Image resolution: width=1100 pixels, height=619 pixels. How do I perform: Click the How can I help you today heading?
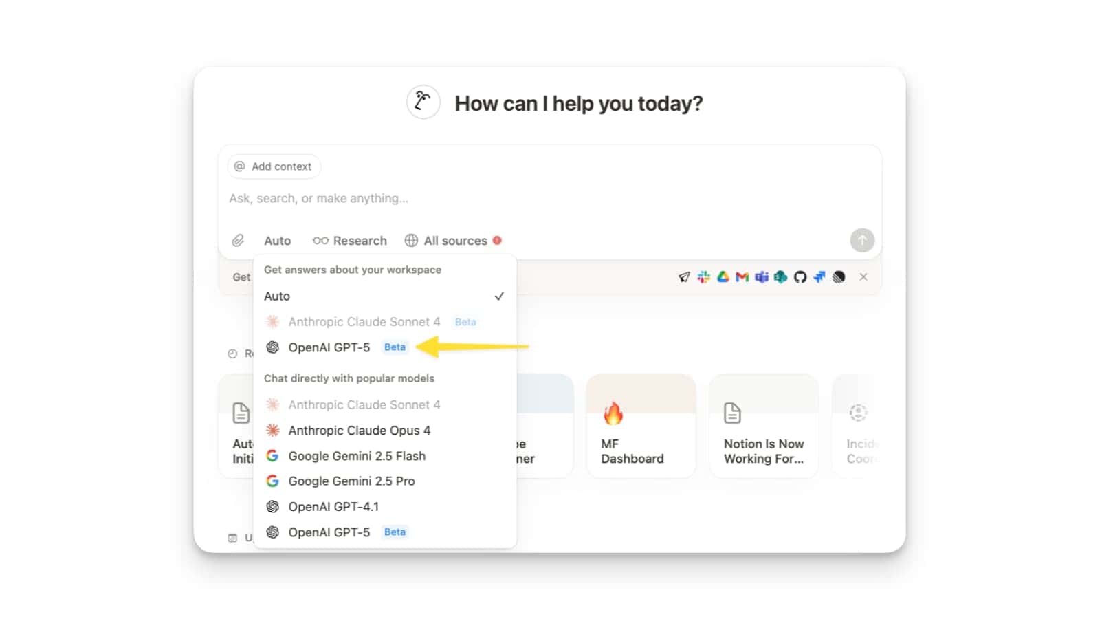pos(579,103)
